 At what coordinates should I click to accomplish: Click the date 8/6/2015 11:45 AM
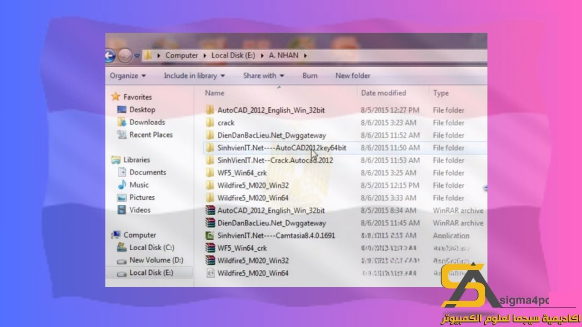[390, 223]
